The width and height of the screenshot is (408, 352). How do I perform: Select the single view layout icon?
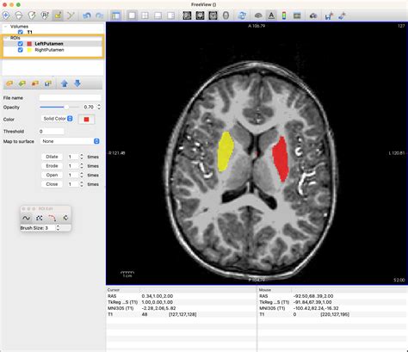point(132,15)
